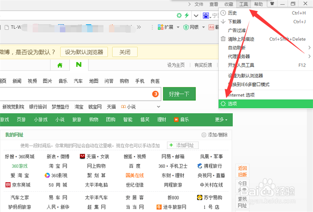Click the green home icon tab
313x212 pixels.
pos(60,65)
